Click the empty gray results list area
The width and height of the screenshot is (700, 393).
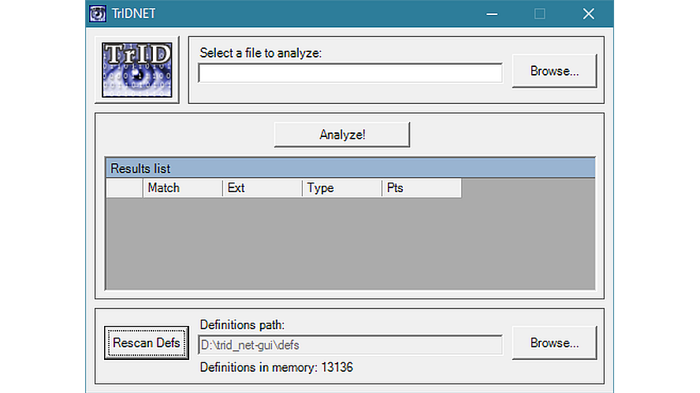pos(349,244)
